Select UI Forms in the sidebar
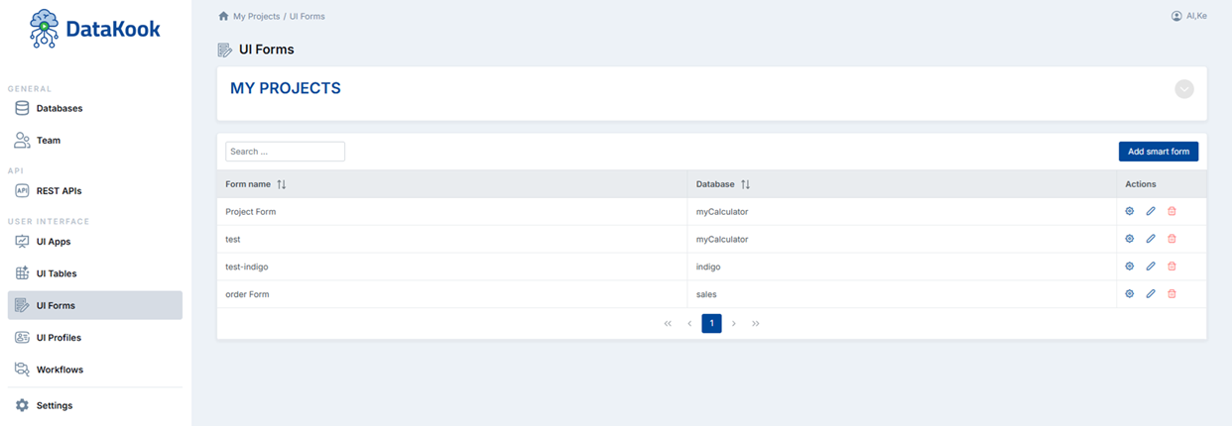The height and width of the screenshot is (426, 1232). (95, 305)
